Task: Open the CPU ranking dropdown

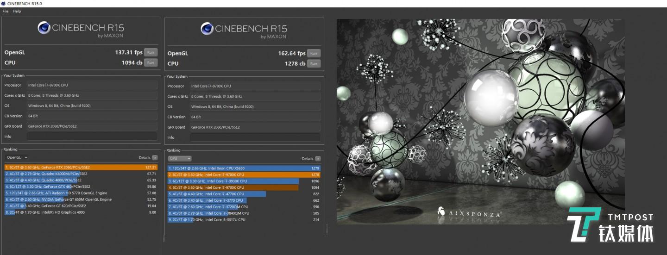Action: 180,158
